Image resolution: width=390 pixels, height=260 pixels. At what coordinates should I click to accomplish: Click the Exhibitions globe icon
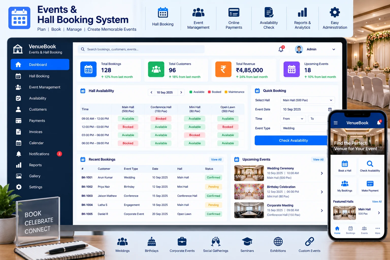point(278,241)
